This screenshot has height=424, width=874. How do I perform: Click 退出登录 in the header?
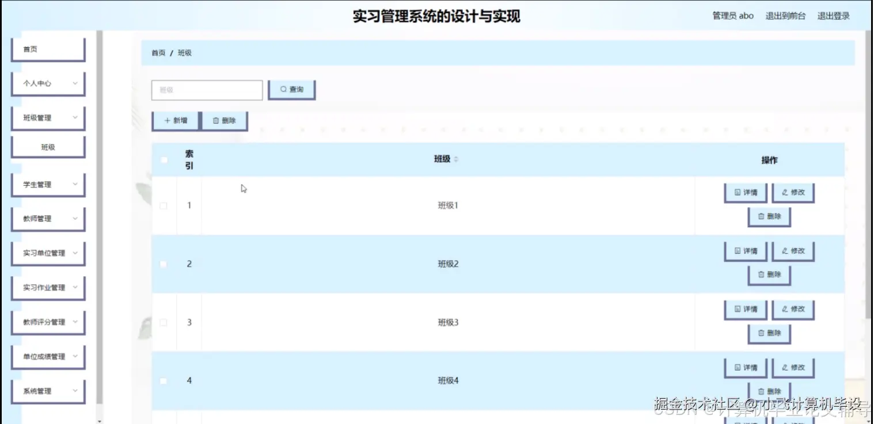coord(834,16)
